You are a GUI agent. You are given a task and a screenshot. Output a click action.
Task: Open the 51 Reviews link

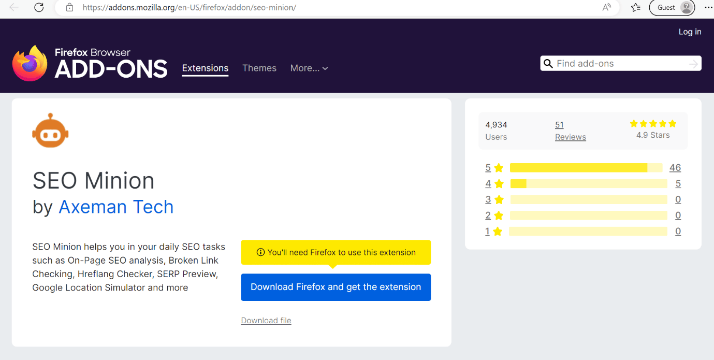pos(571,131)
